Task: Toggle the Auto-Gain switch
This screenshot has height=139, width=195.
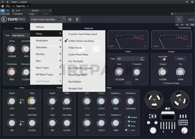Action: 162,59
